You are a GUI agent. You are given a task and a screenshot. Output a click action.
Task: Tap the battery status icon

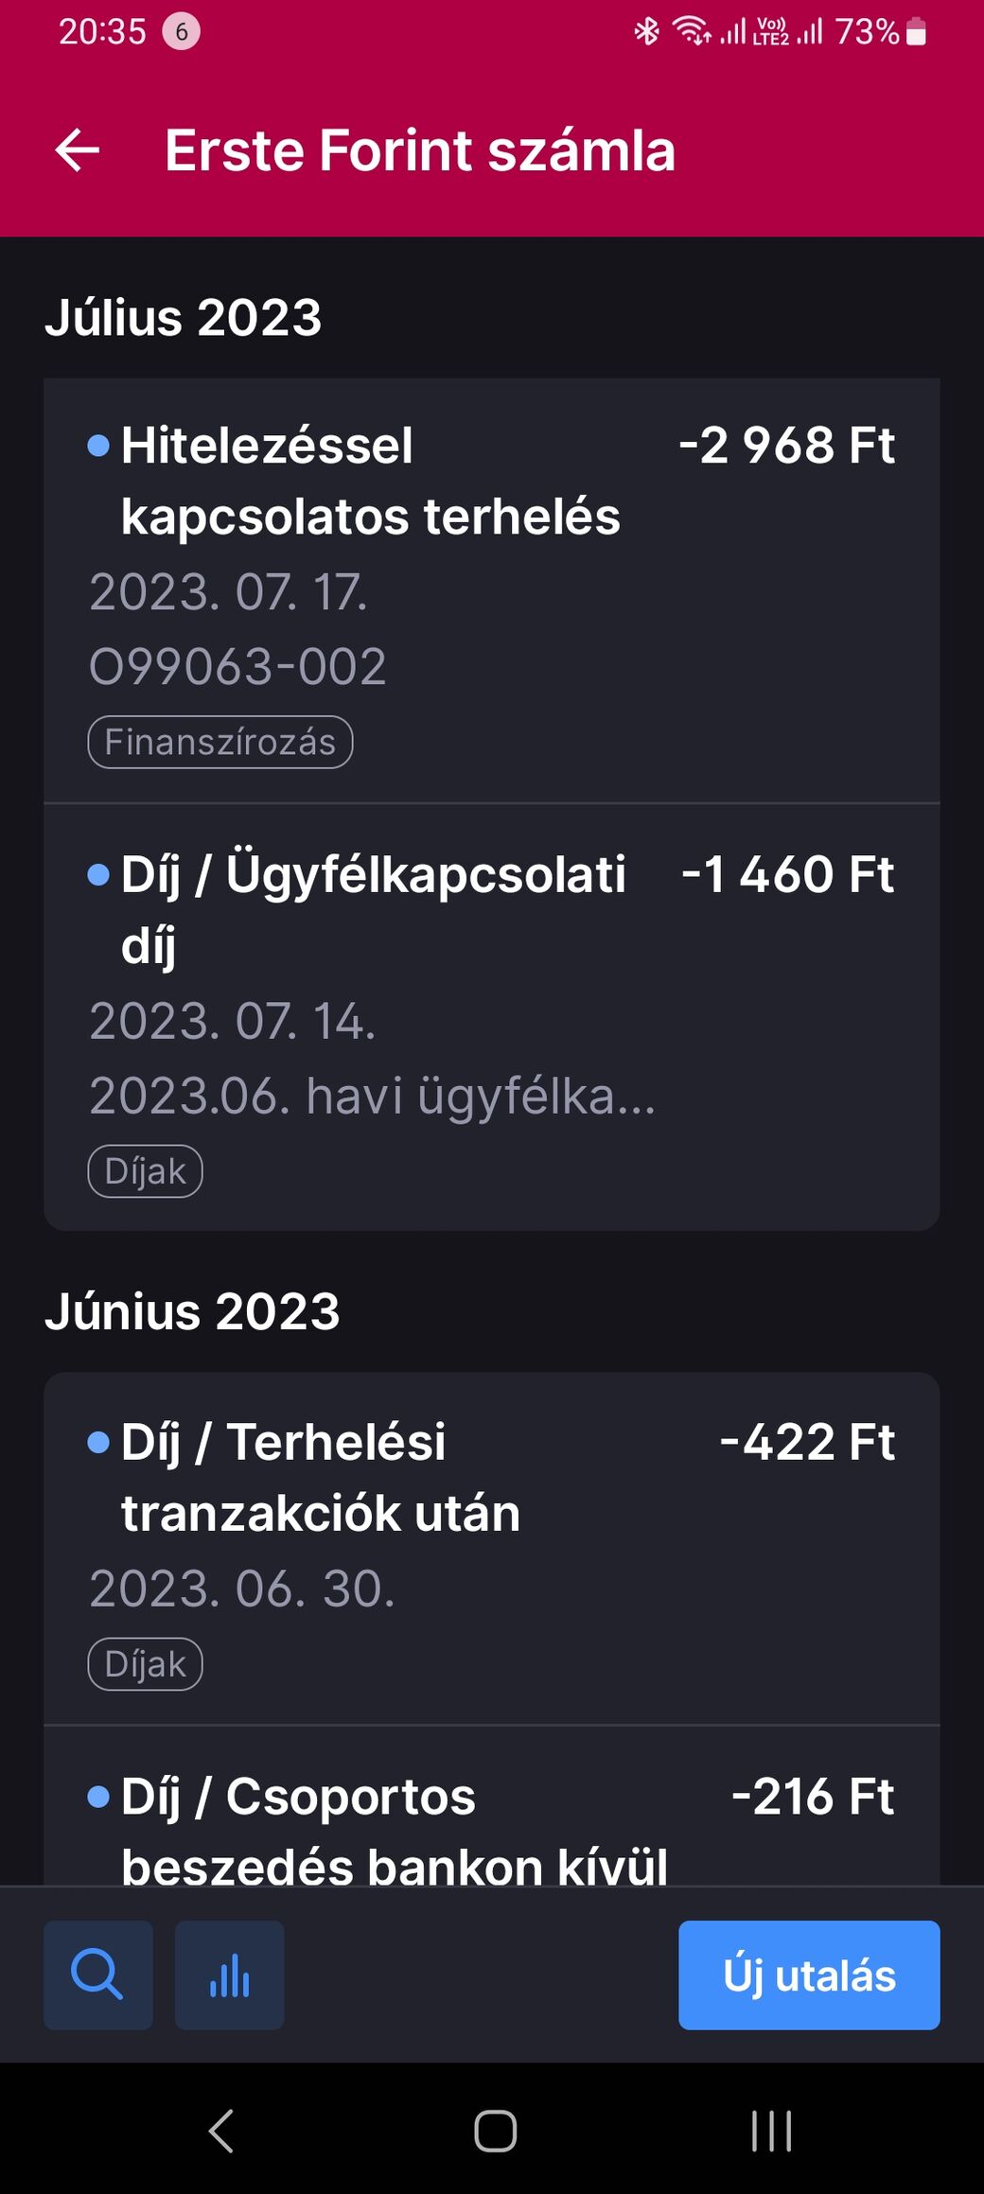click(x=915, y=32)
